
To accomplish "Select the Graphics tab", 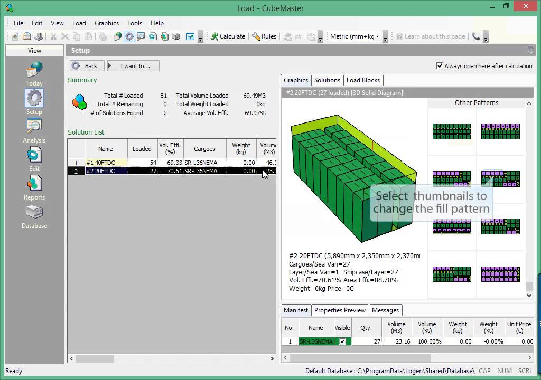I will [x=296, y=80].
